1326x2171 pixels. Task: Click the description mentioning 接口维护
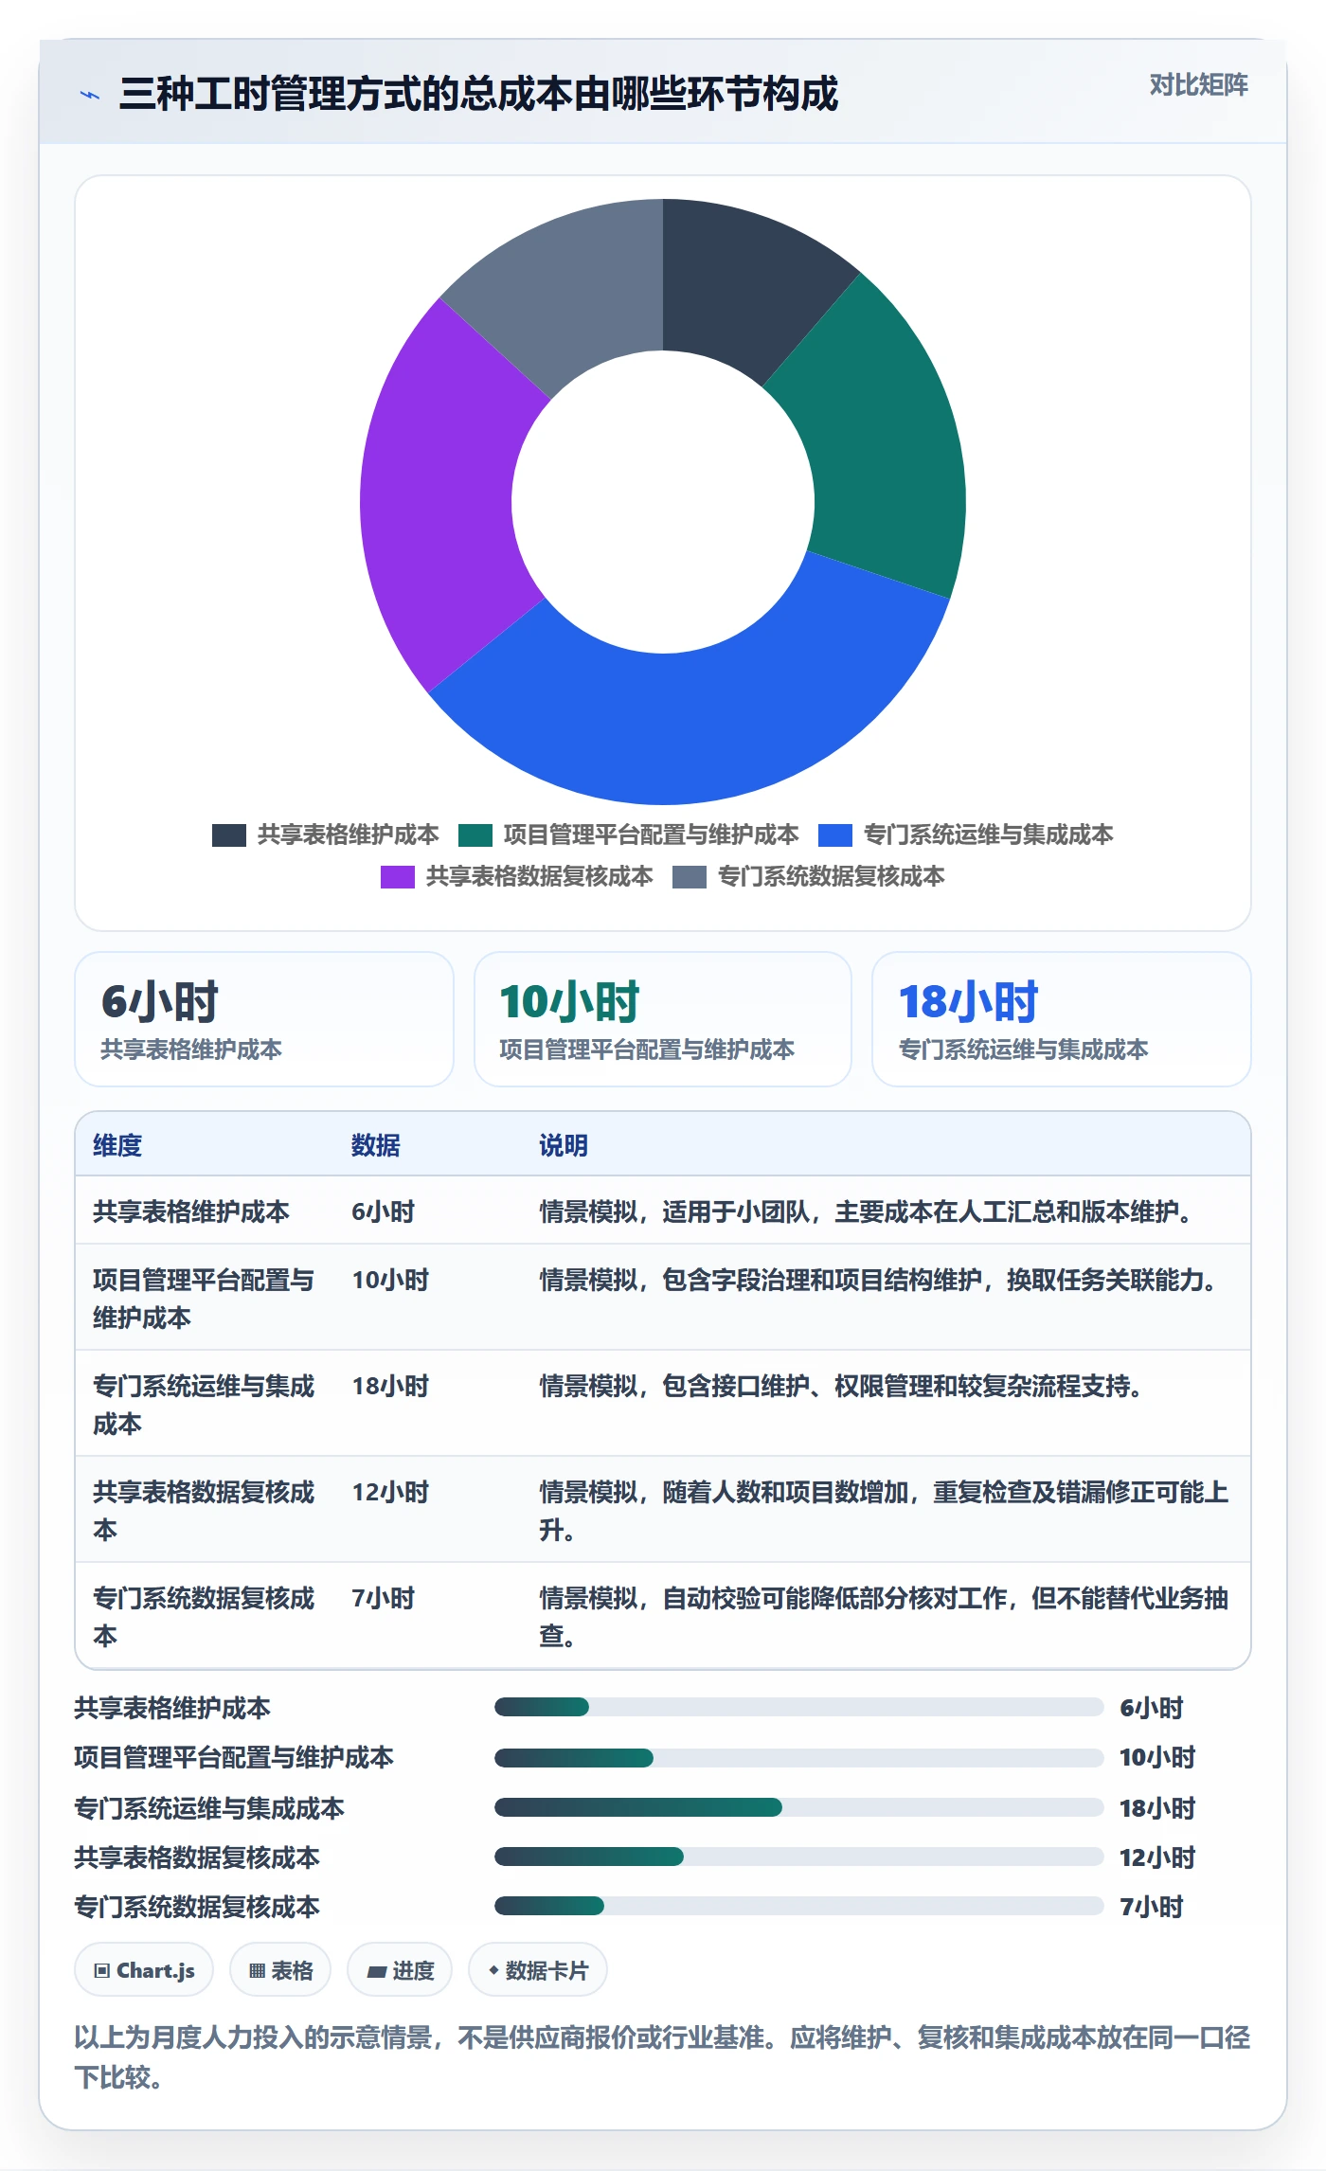841,1386
